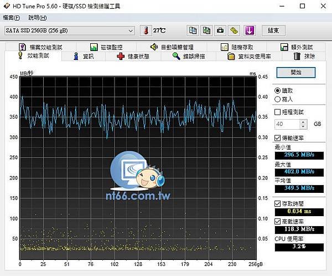Screen dimensions: 332x276
Task: Switch to the 額外測試 tab
Action: click(x=297, y=47)
